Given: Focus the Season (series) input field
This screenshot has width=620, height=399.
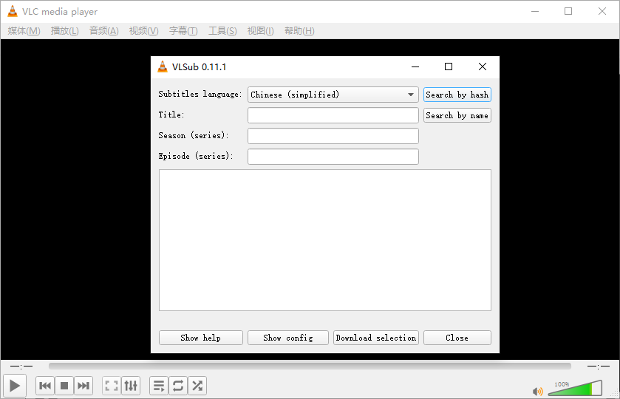Looking at the screenshot, I should point(333,136).
